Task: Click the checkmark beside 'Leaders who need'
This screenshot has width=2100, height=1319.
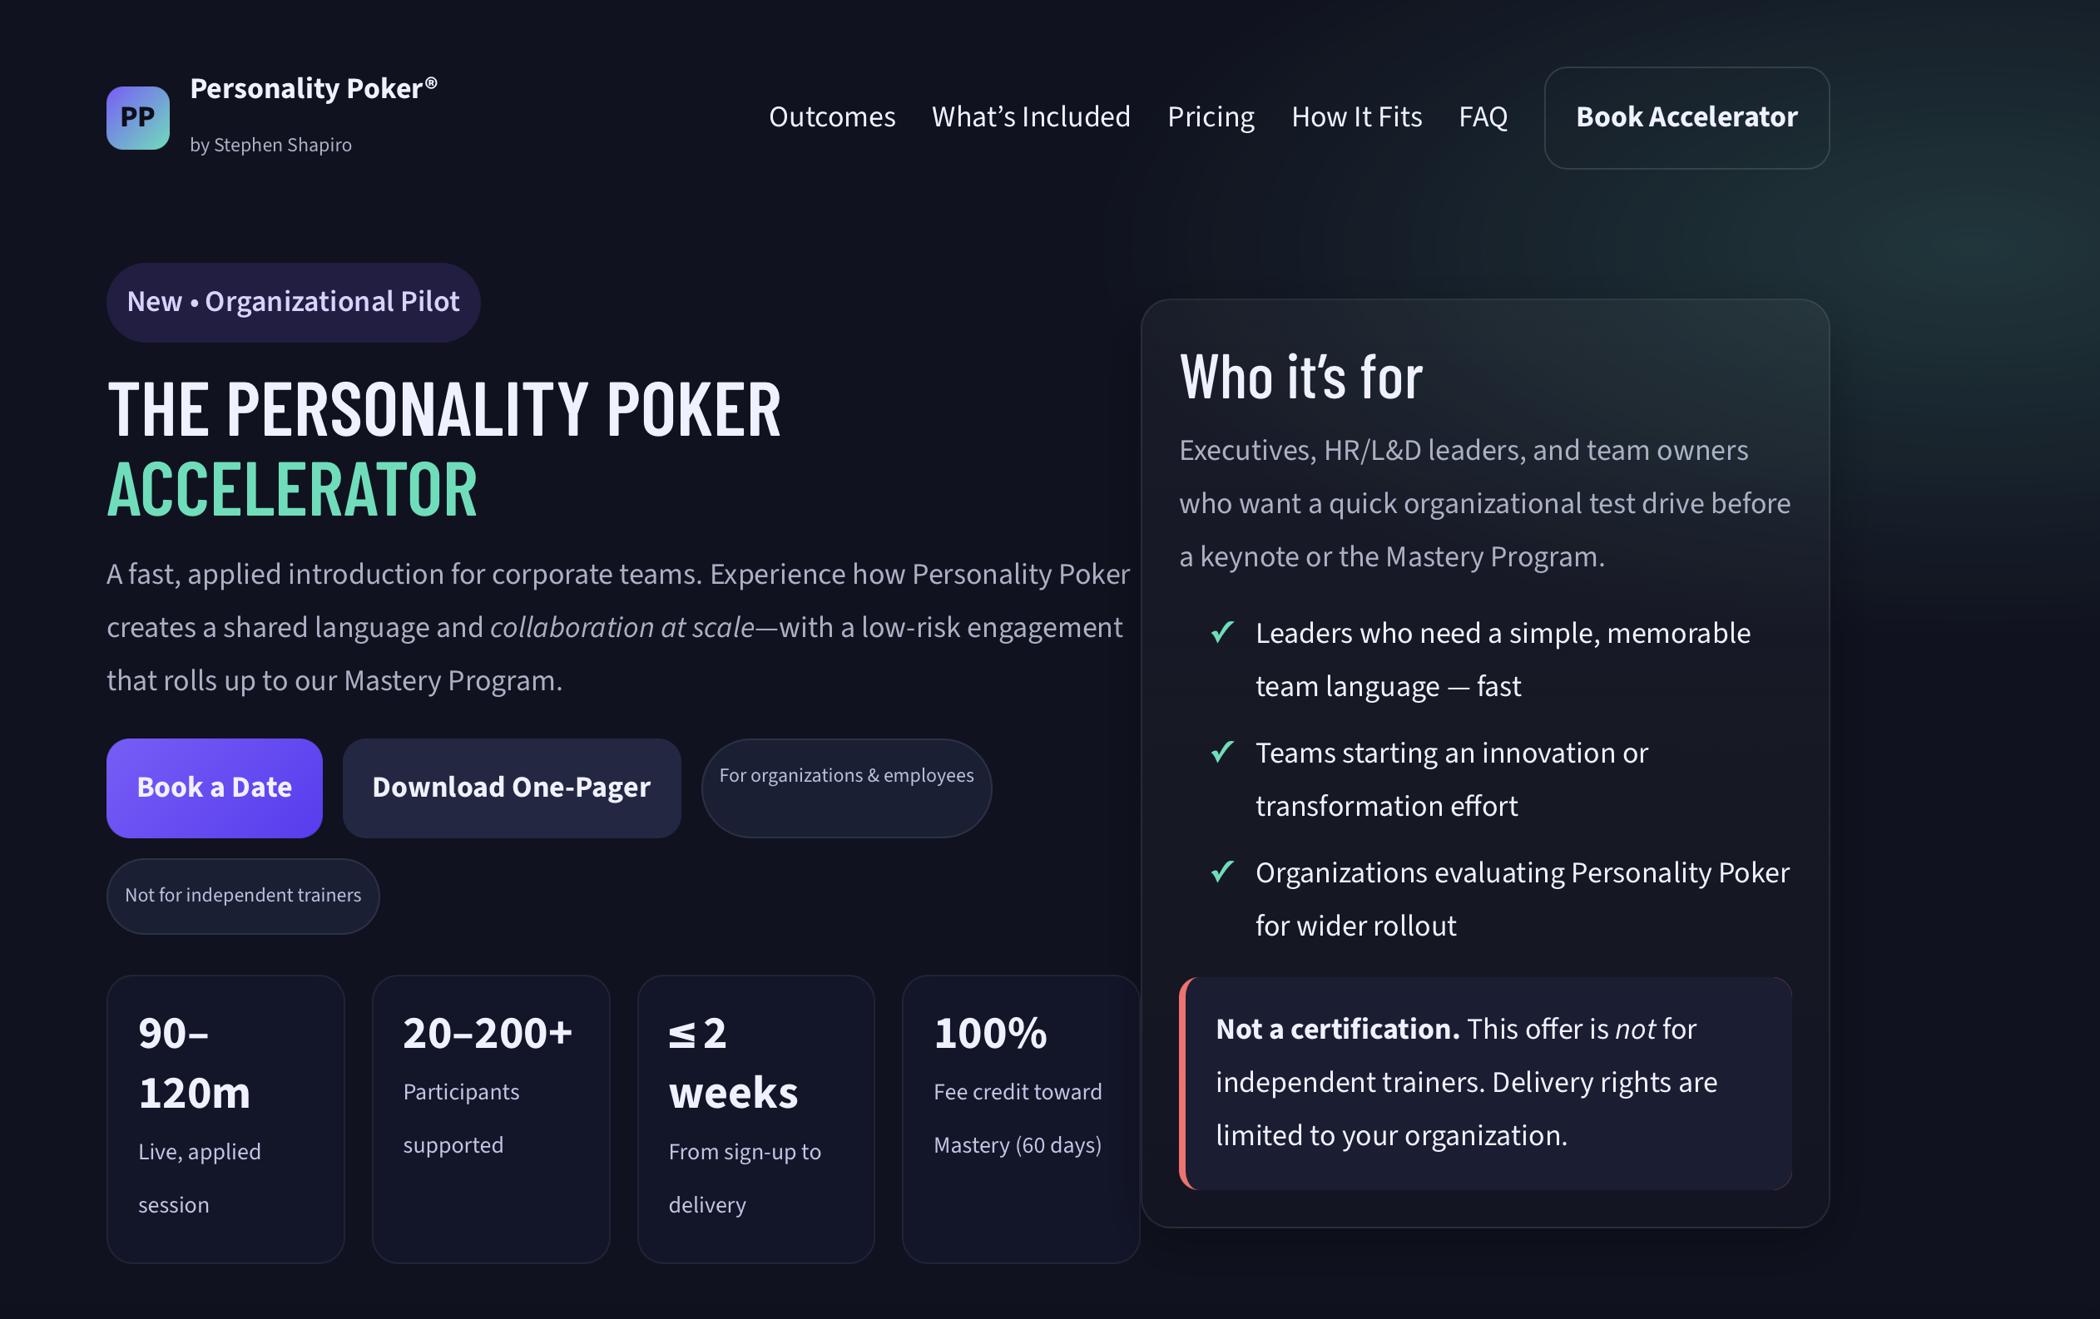Action: [1223, 632]
